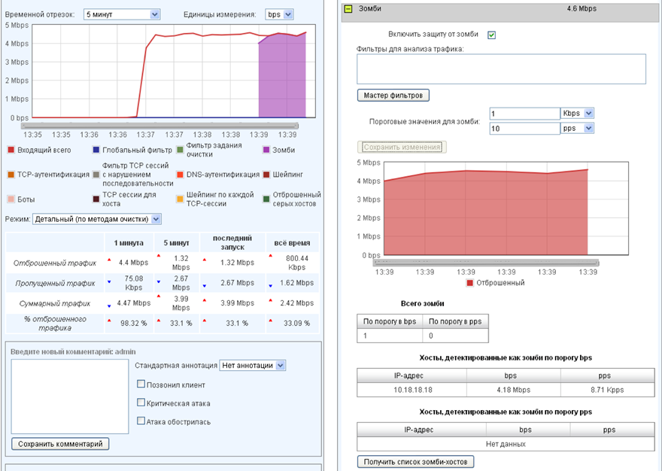662x471 pixels.
Task: Open the Временной отрезок dropdown
Action: coord(121,14)
